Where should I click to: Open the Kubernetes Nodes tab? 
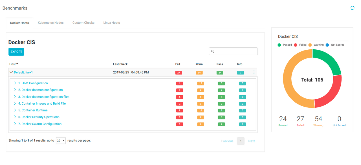click(x=51, y=23)
